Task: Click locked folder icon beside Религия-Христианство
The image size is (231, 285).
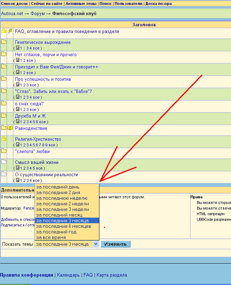Action: 3,139
